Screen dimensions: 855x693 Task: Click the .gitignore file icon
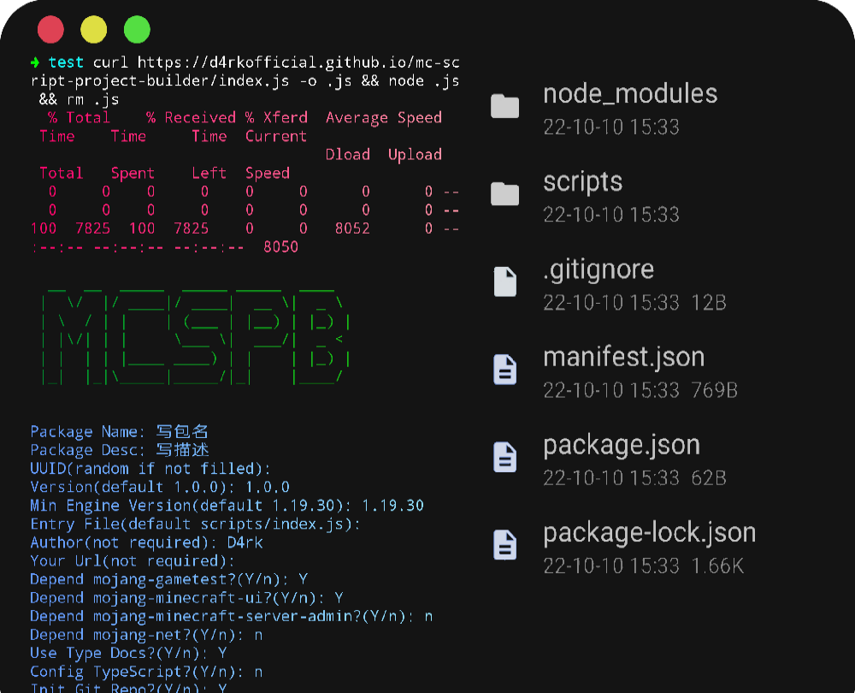tap(505, 281)
